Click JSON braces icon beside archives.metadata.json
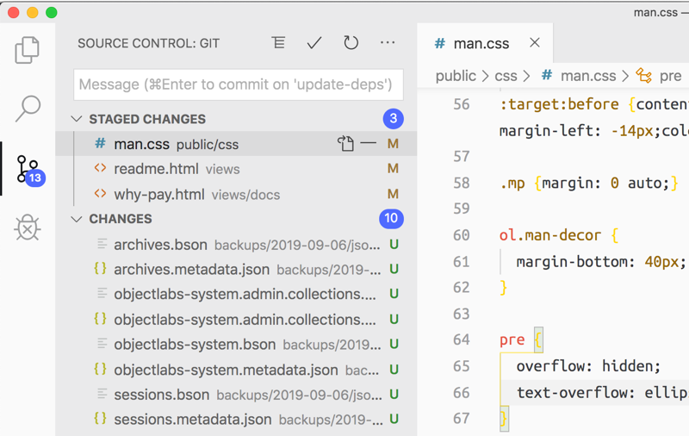The height and width of the screenshot is (436, 689). [x=100, y=268]
